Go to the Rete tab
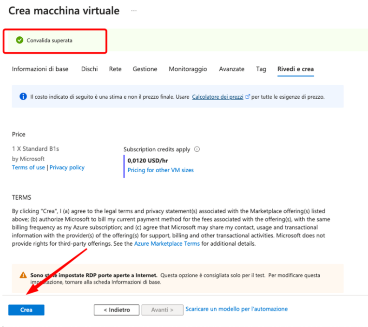 [x=115, y=69]
